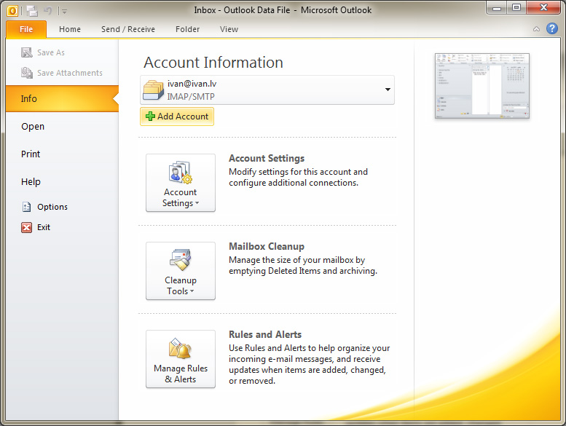Click the Save As menu text
The image size is (566, 426).
coord(51,52)
